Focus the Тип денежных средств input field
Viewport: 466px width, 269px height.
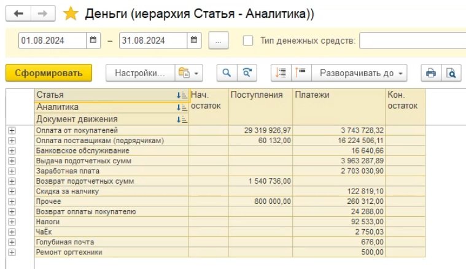tap(413, 41)
